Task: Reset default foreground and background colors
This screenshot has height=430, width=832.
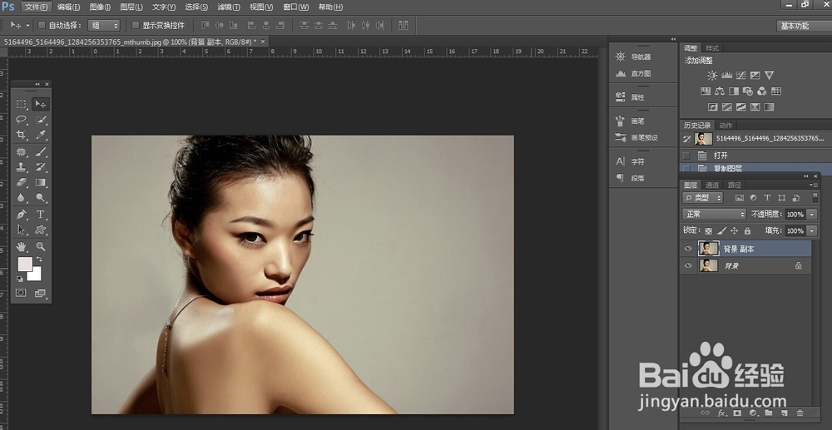Action: pyautogui.click(x=20, y=279)
